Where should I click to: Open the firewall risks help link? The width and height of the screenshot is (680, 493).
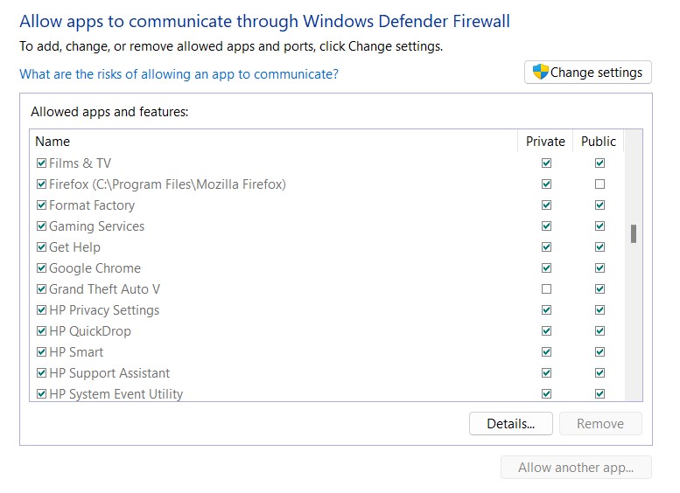pos(179,74)
